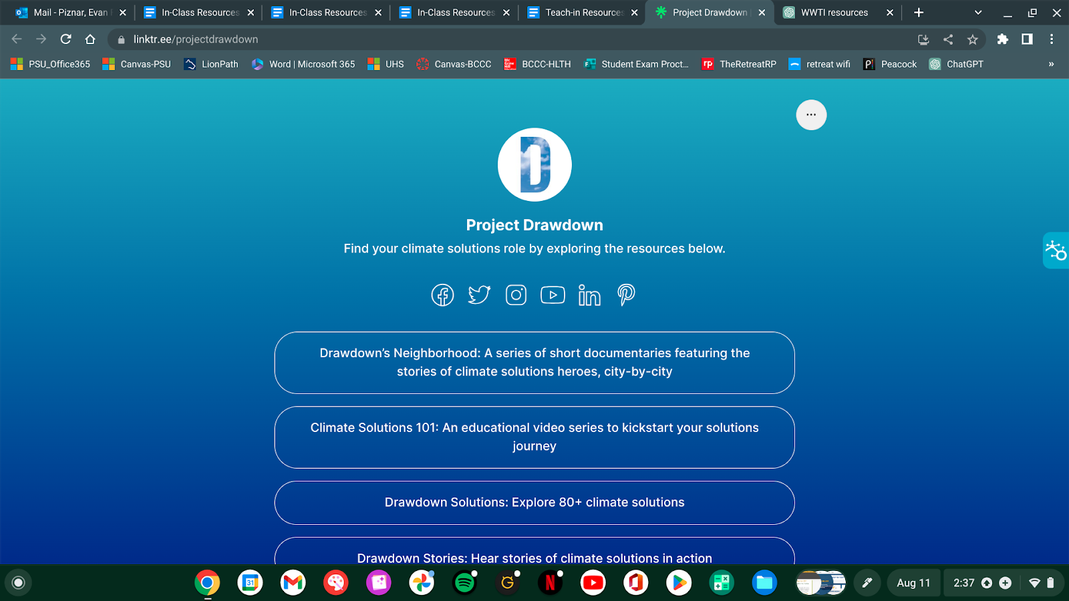This screenshot has height=601, width=1069.
Task: Open the Word | Microsoft 365 bookmark
Action: click(303, 64)
